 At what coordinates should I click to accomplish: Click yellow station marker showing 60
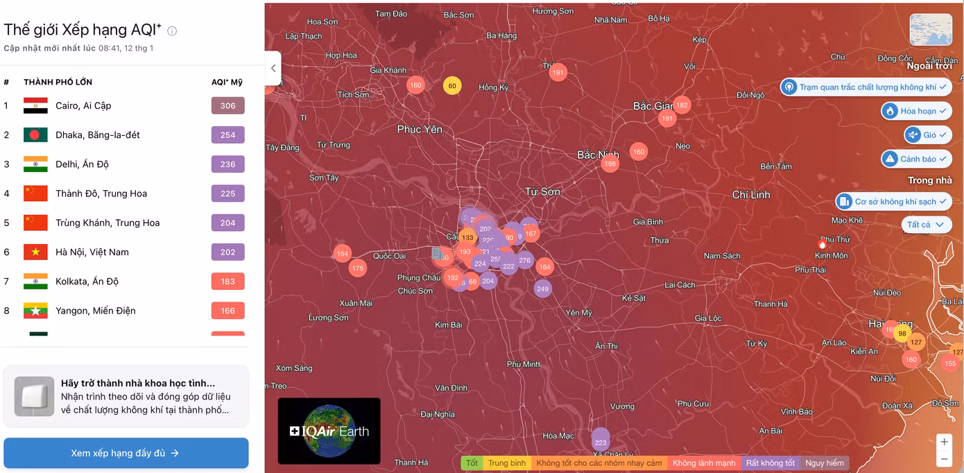(x=452, y=86)
